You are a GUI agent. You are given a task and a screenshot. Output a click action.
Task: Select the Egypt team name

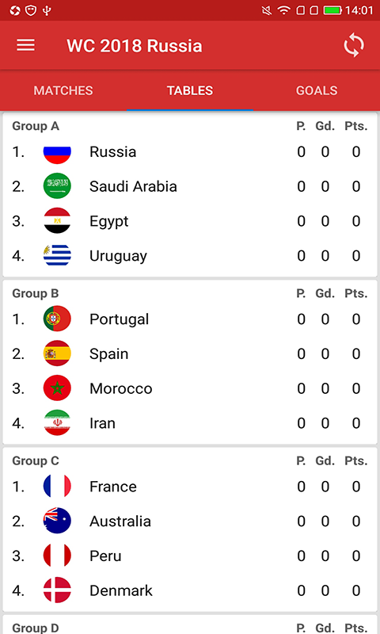pyautogui.click(x=109, y=222)
